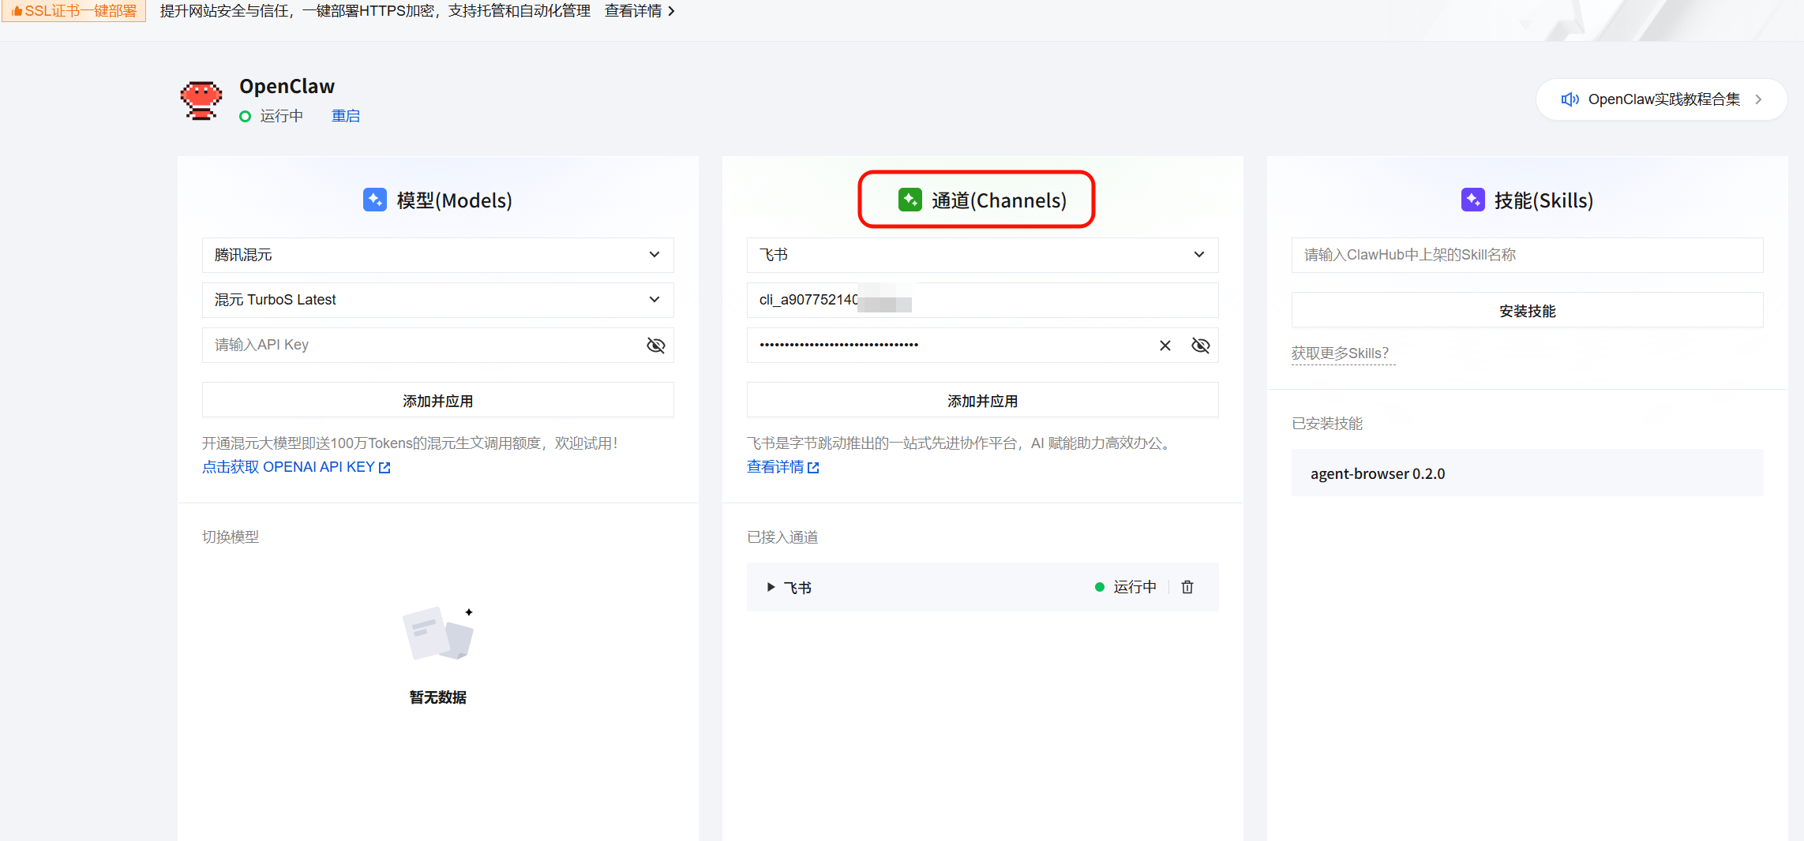
Task: Clear the app secret field using X icon
Action: (x=1165, y=345)
